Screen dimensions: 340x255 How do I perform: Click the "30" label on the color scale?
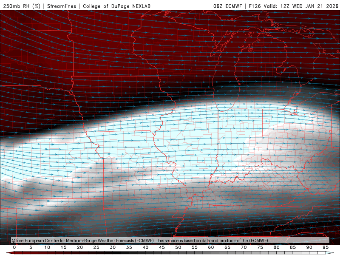113,247
